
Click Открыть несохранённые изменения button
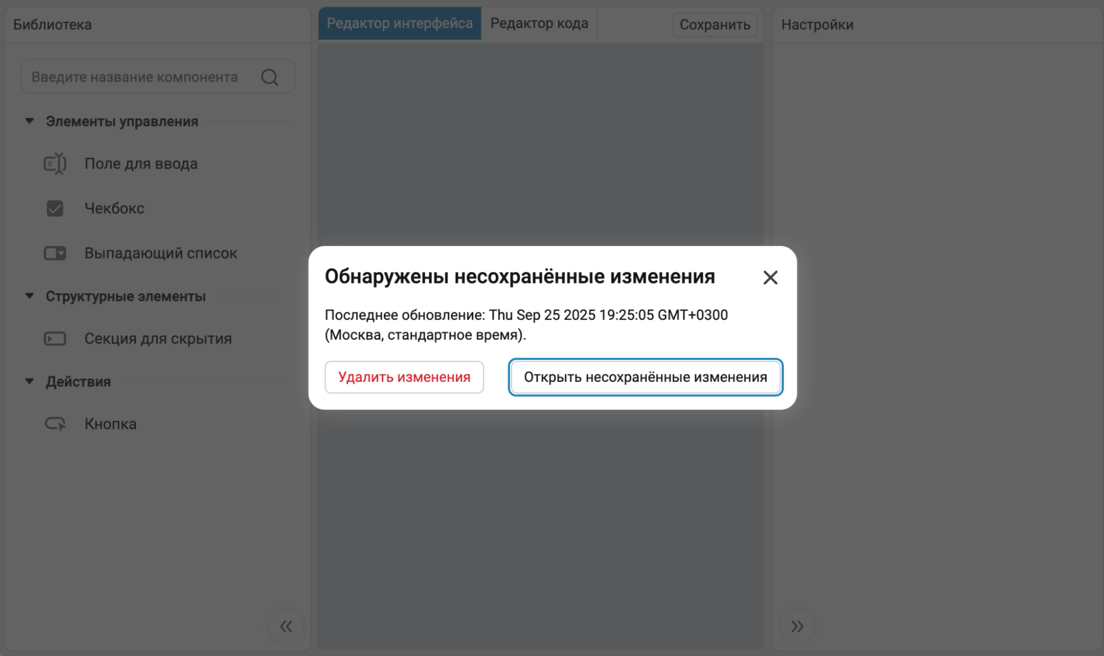click(645, 377)
